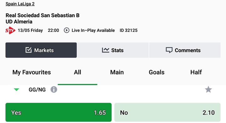The image size is (226, 123).
Task: Select the Goals markets filter
Action: [157, 72]
